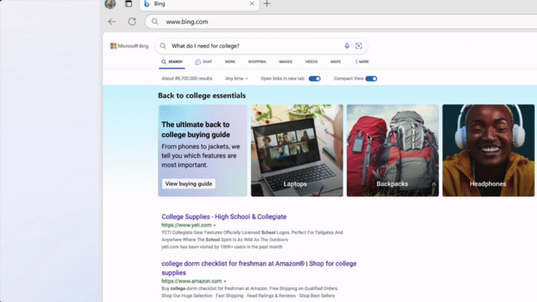Open the SHOPPING tab

(257, 62)
